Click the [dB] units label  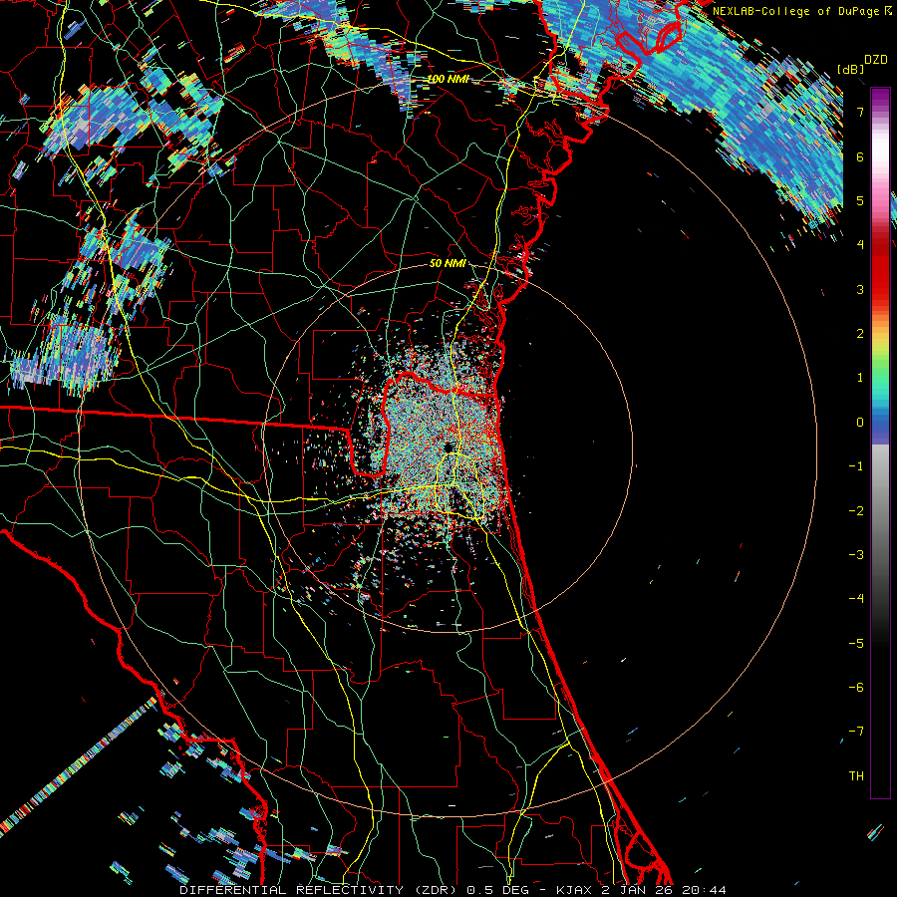pyautogui.click(x=851, y=69)
